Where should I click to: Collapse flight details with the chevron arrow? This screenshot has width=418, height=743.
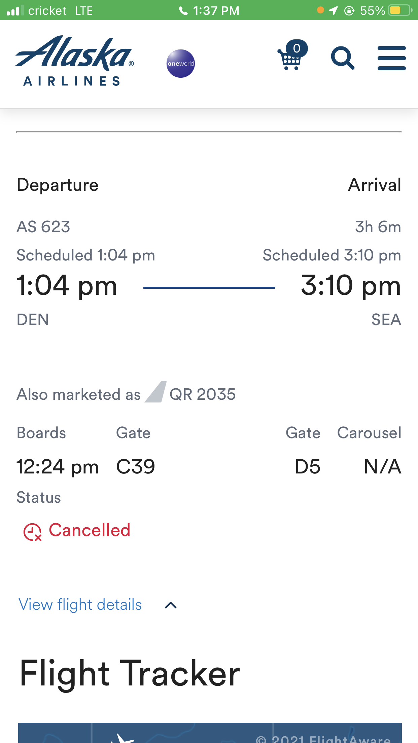click(x=171, y=605)
